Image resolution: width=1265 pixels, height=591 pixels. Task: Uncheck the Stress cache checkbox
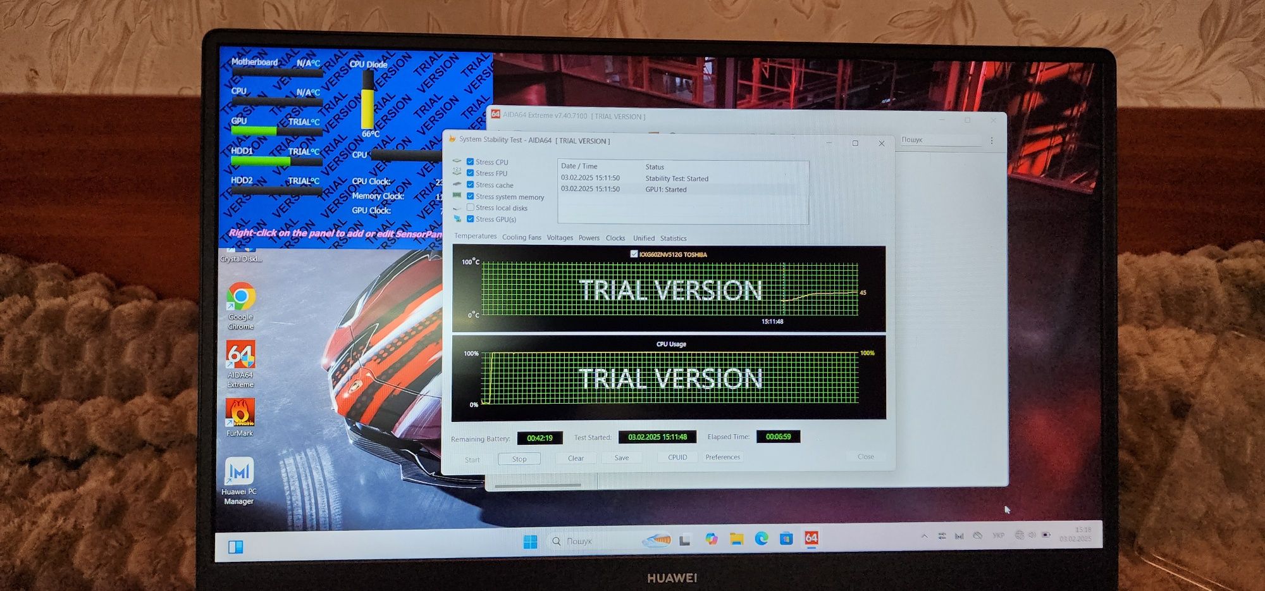[x=470, y=184]
